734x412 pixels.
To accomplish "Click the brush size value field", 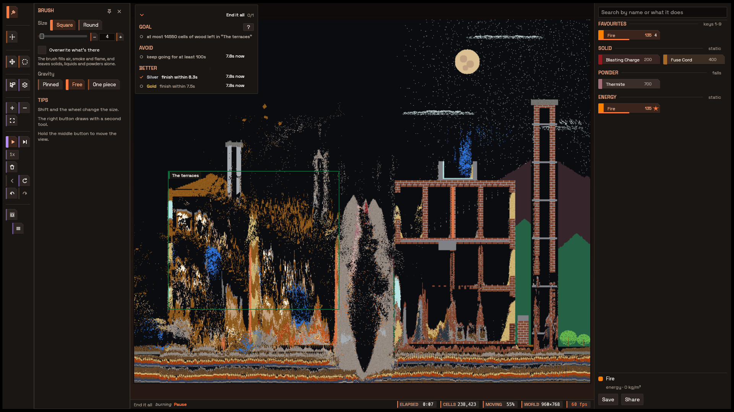I will (107, 37).
